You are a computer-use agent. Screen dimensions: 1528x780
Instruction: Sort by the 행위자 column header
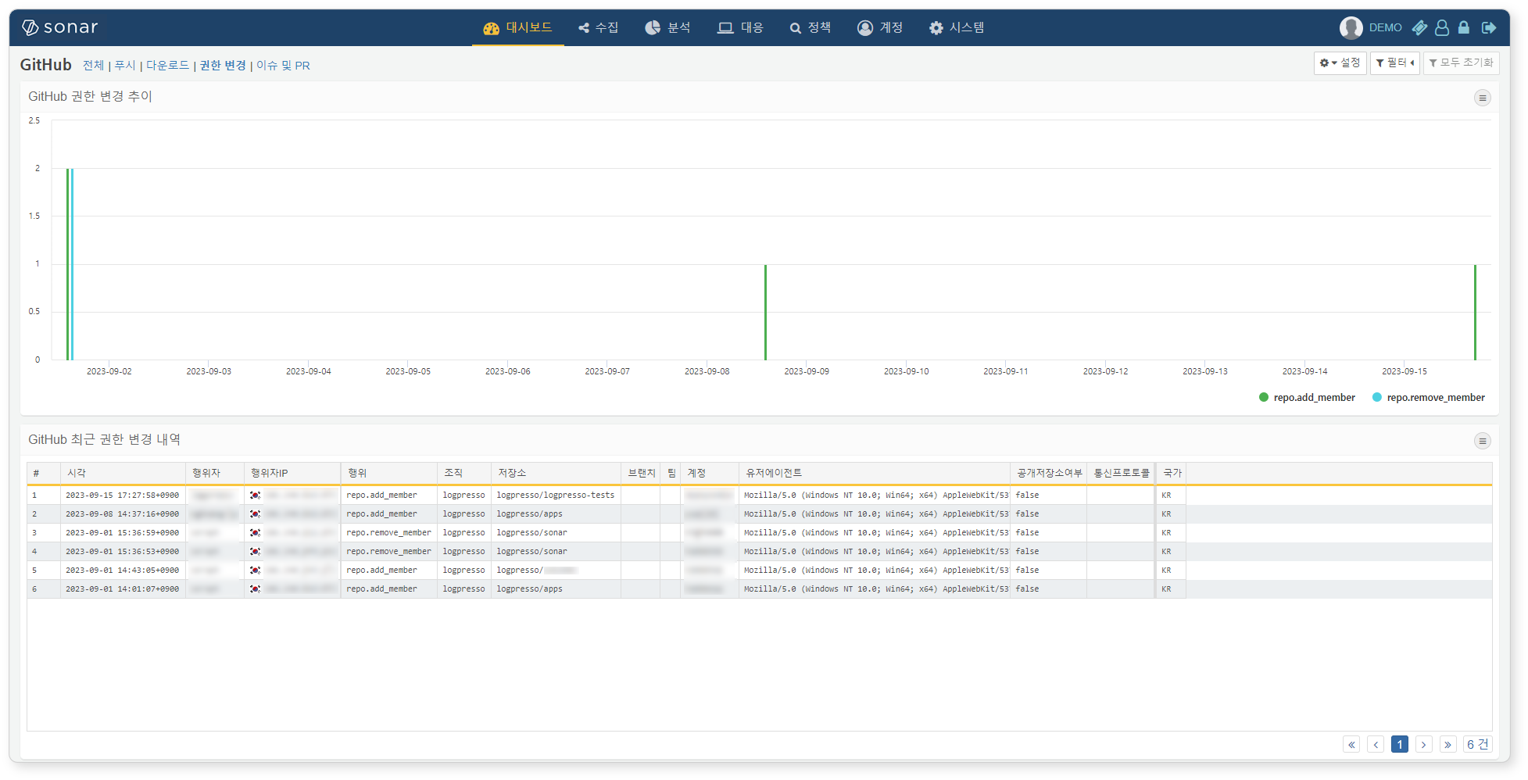tap(215, 473)
